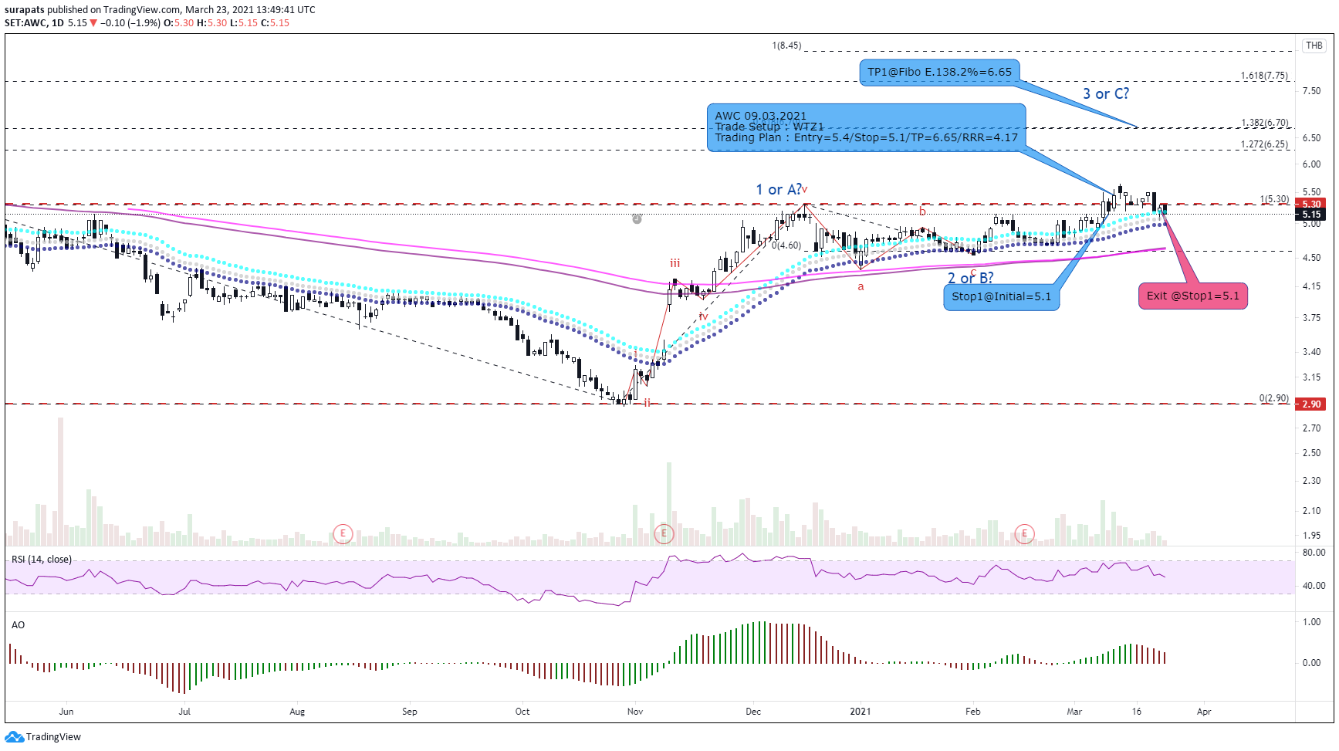Click the red wave label iv

point(703,316)
